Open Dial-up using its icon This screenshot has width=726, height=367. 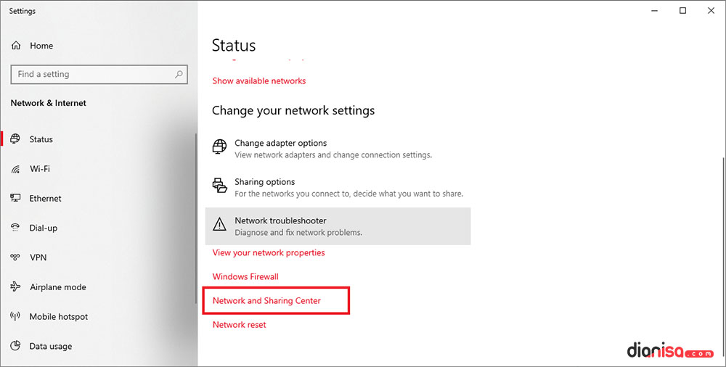[x=15, y=228]
